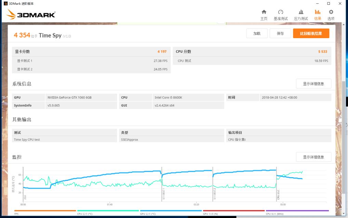Screen dimensions: 348x218
Task: Click the 3DMark title bar app icon
Action: click(5, 3)
